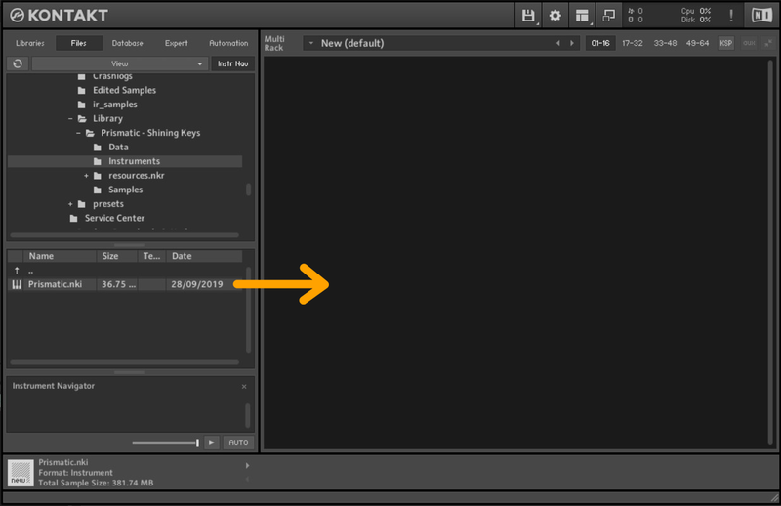The width and height of the screenshot is (781, 506).
Task: Go to next multi with right arrow
Action: [x=572, y=43]
